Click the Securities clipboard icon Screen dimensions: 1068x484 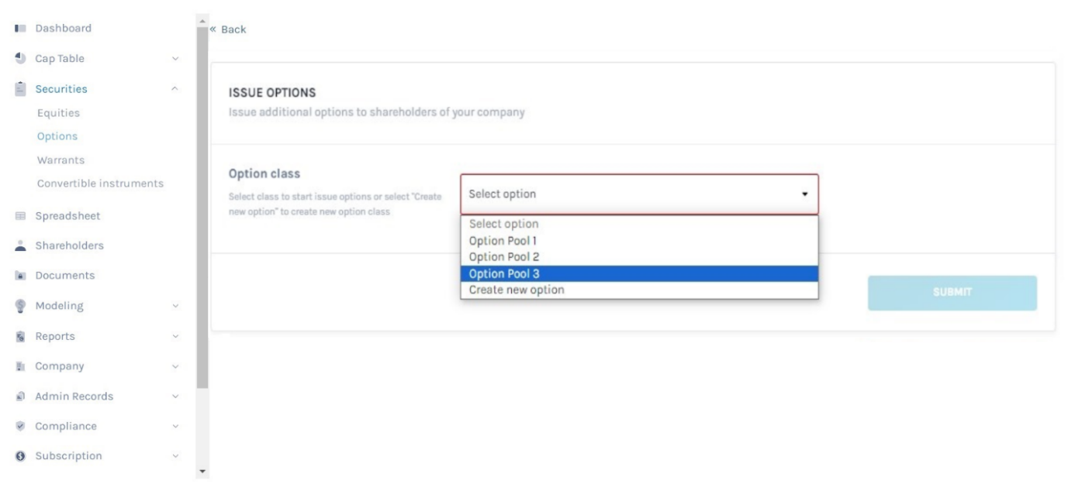pos(20,88)
